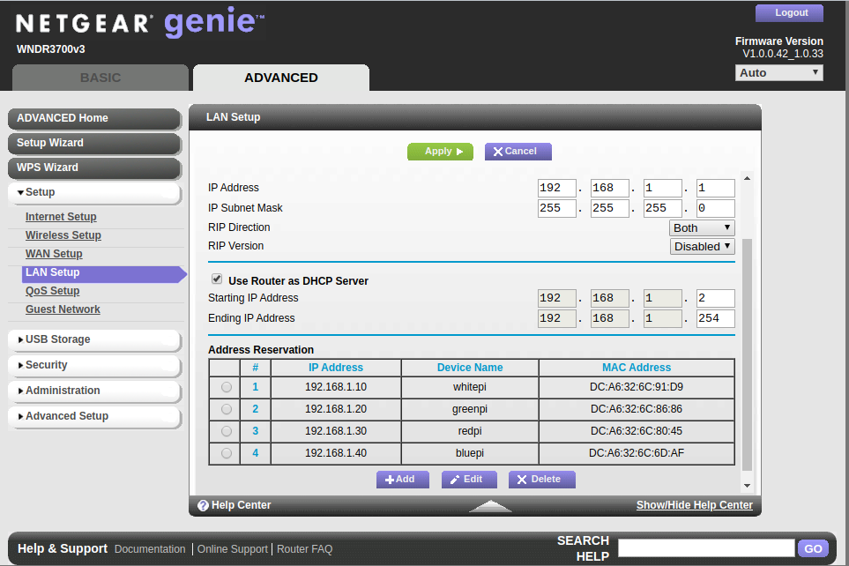Select the whitepi reservation radio button
The width and height of the screenshot is (849, 566).
[x=227, y=387]
